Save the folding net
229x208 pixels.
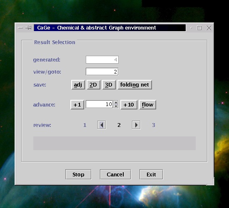click(x=134, y=85)
